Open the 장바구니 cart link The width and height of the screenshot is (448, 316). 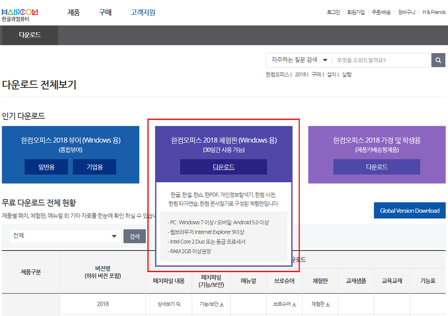(407, 12)
